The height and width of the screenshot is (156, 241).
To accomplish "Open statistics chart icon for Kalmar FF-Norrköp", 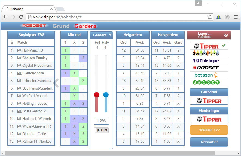I will 19,141.
